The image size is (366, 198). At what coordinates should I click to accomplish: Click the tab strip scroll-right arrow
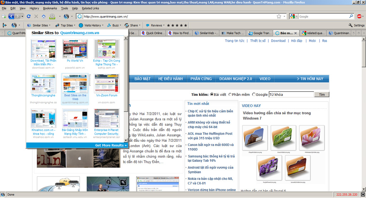tap(354, 33)
